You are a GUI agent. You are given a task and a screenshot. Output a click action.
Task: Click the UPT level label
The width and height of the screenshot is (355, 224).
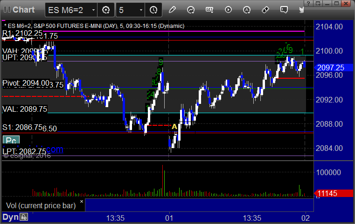click(25, 58)
